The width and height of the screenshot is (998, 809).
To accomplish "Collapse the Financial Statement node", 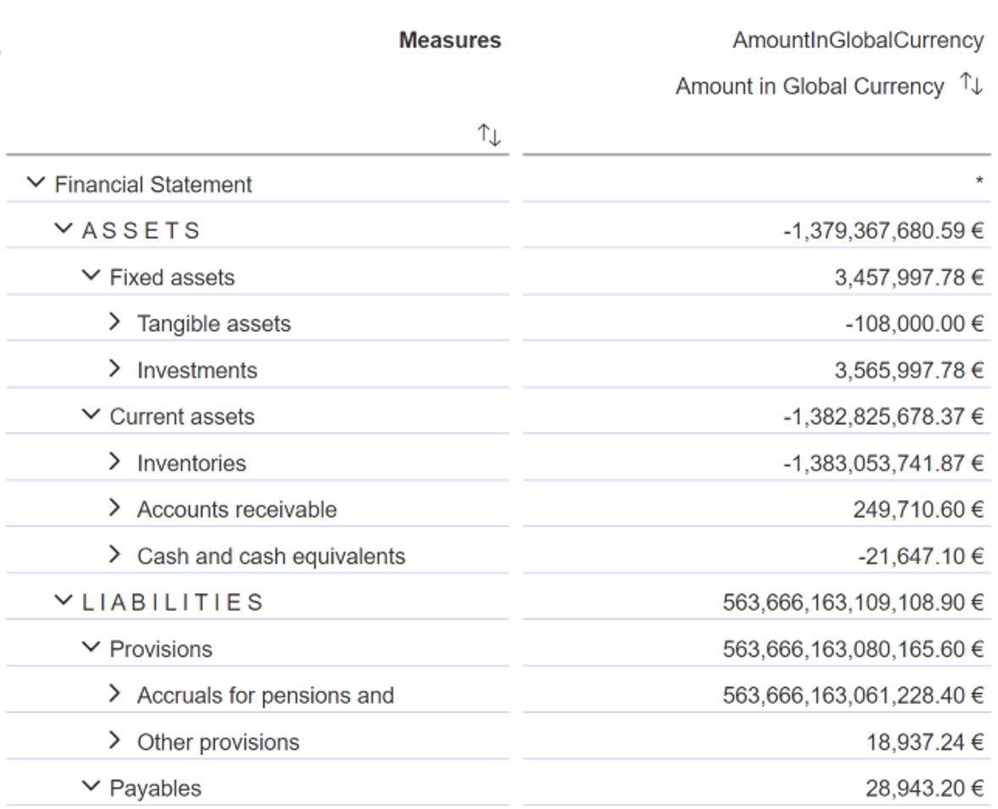I will click(36, 184).
